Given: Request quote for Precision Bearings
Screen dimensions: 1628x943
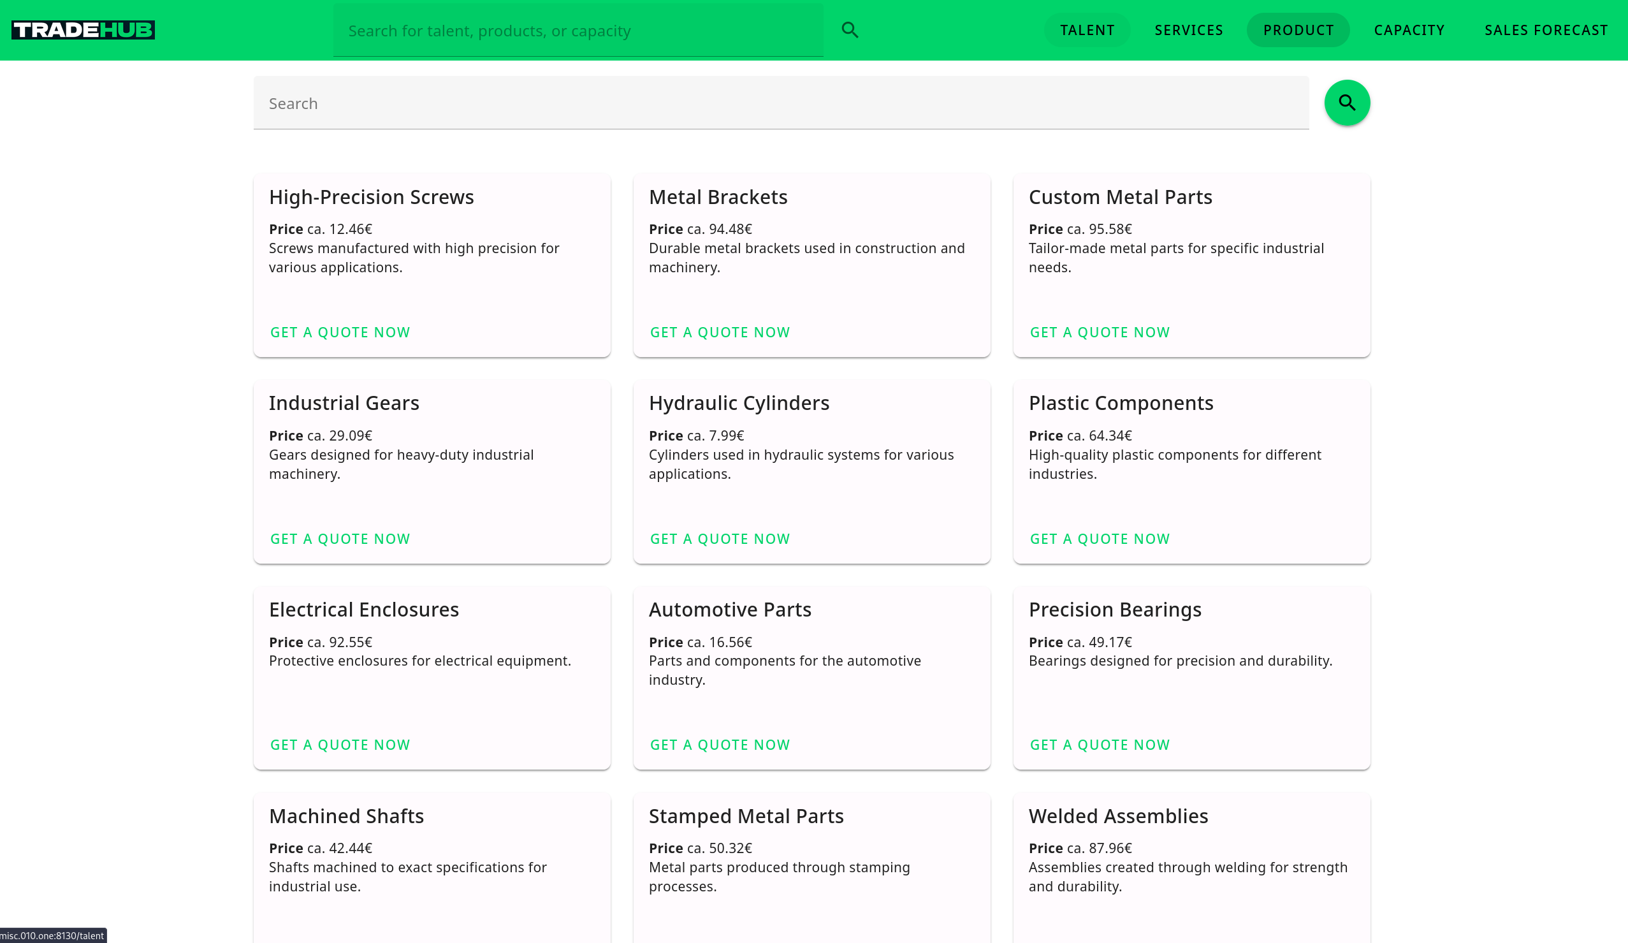Looking at the screenshot, I should [x=1100, y=745].
